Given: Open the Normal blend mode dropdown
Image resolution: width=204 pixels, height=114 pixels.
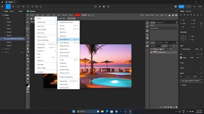Looking at the screenshot, I should pyautogui.click(x=156, y=46).
